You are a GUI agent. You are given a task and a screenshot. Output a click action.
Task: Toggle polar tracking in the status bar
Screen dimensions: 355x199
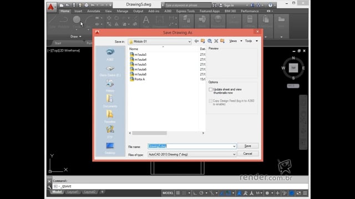click(x=201, y=193)
